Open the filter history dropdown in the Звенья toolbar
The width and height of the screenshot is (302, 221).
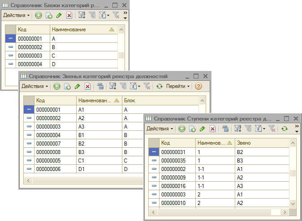[134, 86]
